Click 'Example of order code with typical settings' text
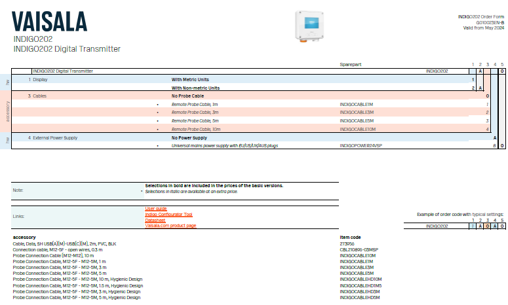This screenshot has width=508, height=305. pyautogui.click(x=460, y=215)
